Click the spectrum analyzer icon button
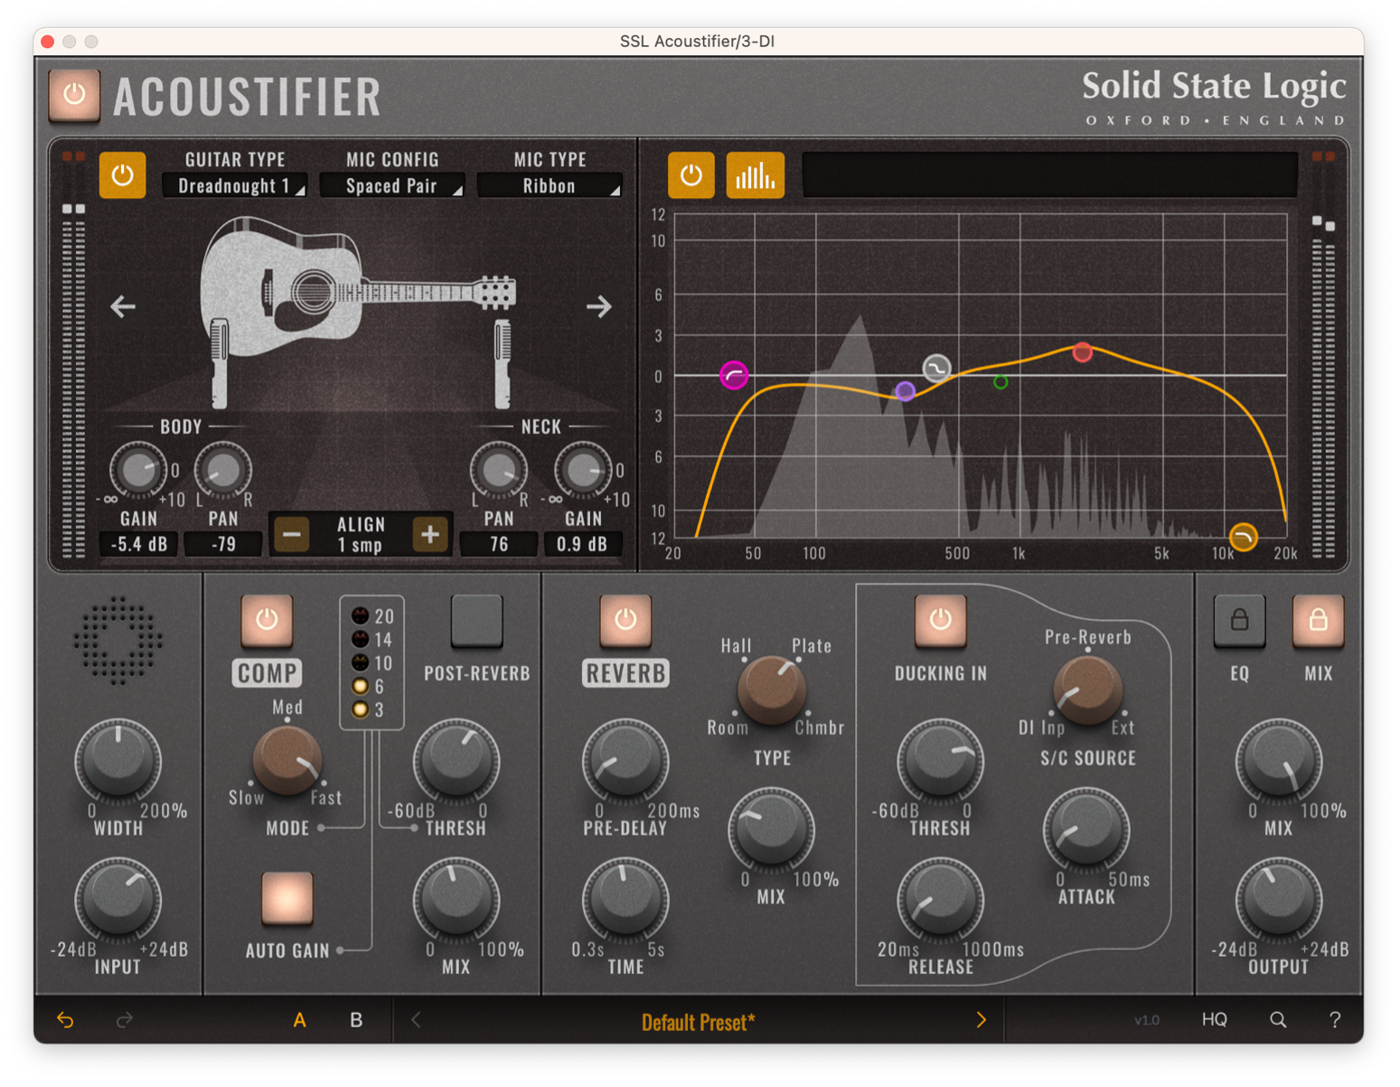 click(x=755, y=175)
